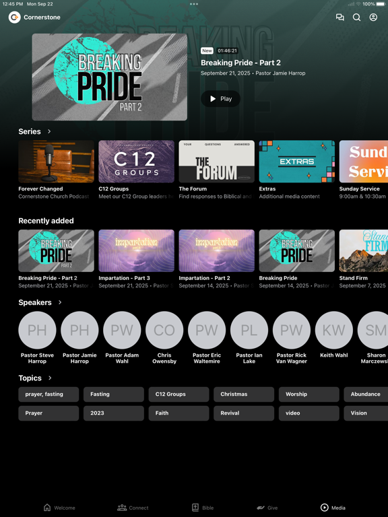
Task: Tap the search magnifier icon
Action: pyautogui.click(x=356, y=17)
